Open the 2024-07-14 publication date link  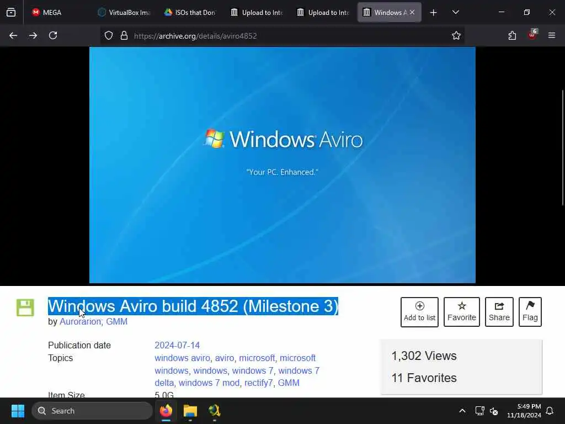click(177, 345)
